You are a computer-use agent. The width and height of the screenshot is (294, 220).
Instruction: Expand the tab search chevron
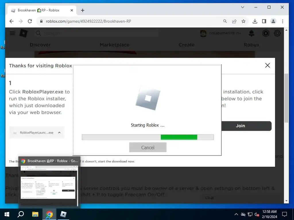pyautogui.click(x=242, y=7)
